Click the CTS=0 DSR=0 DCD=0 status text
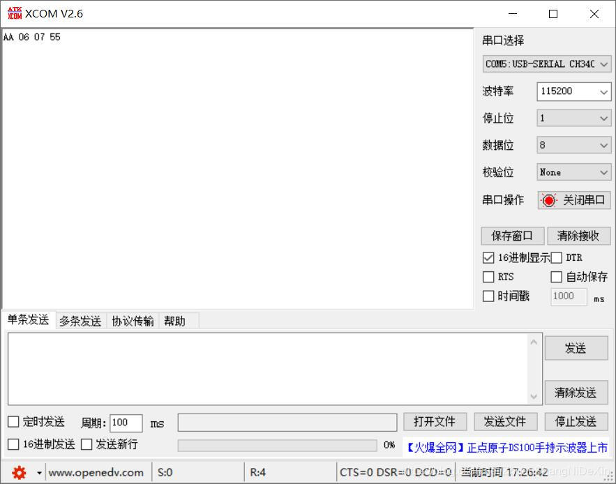Viewport: 616px width, 484px height. (396, 473)
